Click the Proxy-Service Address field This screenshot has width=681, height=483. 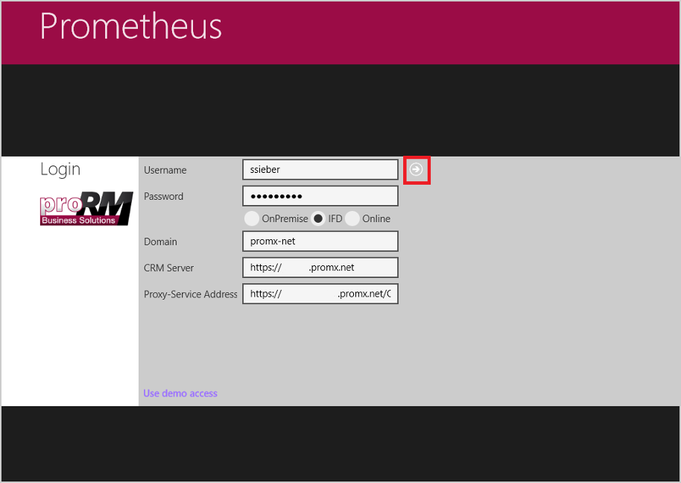320,294
